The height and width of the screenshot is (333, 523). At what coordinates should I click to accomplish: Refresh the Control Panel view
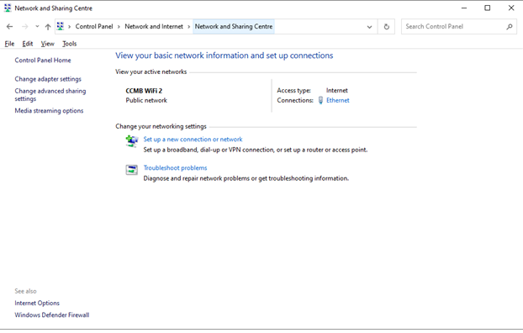[386, 27]
